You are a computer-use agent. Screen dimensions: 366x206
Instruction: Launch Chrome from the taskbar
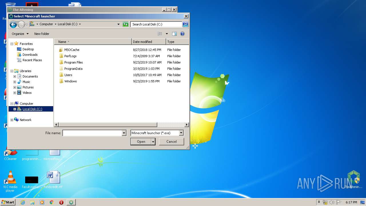52,202
